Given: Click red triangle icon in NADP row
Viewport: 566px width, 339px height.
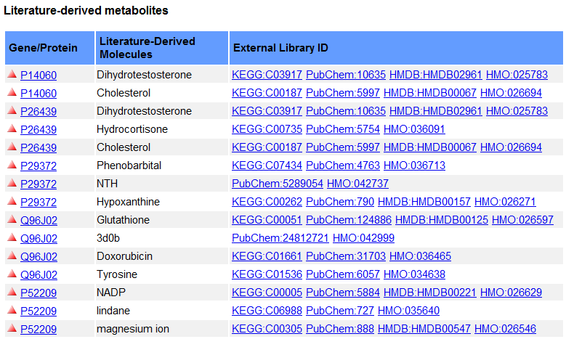Looking at the screenshot, I should click(x=12, y=292).
